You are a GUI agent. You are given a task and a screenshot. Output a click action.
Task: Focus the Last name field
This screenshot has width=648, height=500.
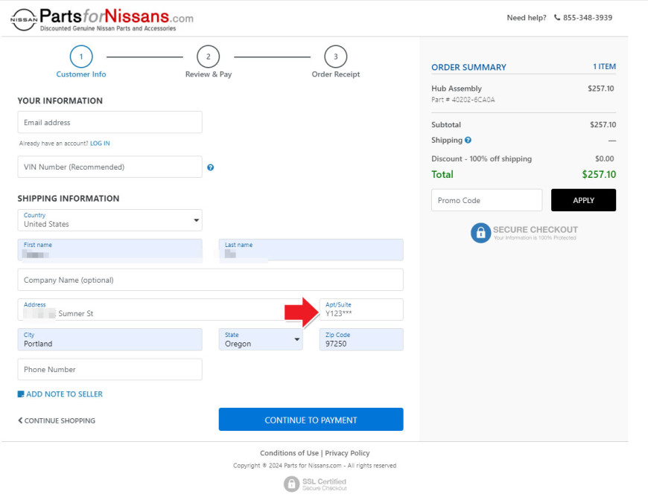[311, 250]
